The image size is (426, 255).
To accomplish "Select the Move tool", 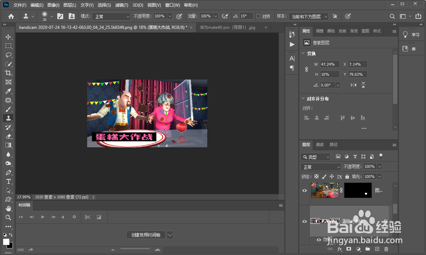I will (8, 37).
